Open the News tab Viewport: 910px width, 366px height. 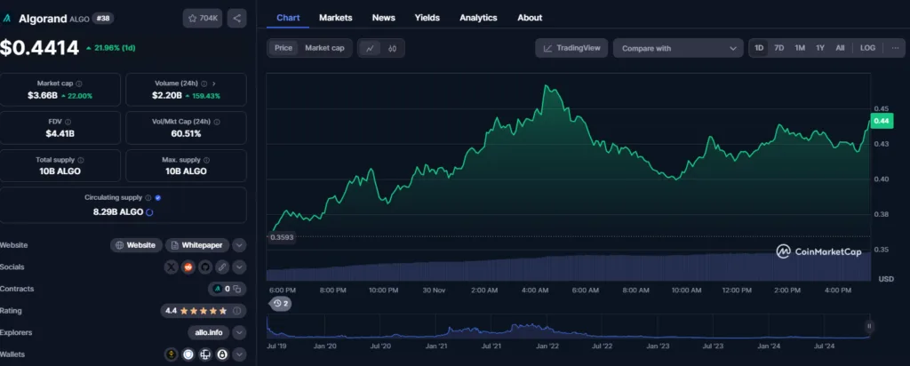(x=384, y=18)
